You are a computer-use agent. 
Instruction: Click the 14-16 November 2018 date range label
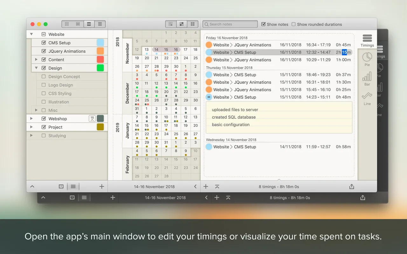[x=154, y=187]
